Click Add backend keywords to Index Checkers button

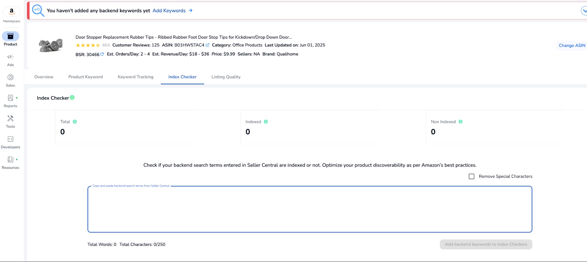point(486,244)
